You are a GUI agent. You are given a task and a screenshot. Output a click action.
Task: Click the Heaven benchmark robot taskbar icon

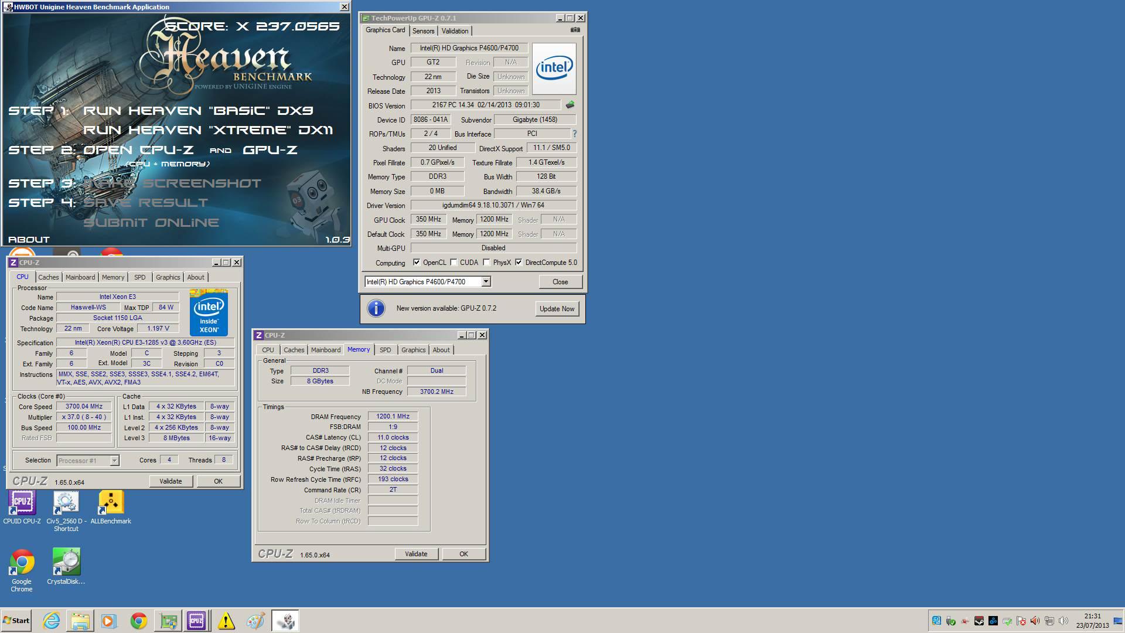(285, 621)
